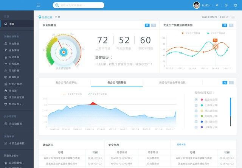Click the orange 70 data point marker
This screenshot has height=168, width=242.
[x=216, y=47]
